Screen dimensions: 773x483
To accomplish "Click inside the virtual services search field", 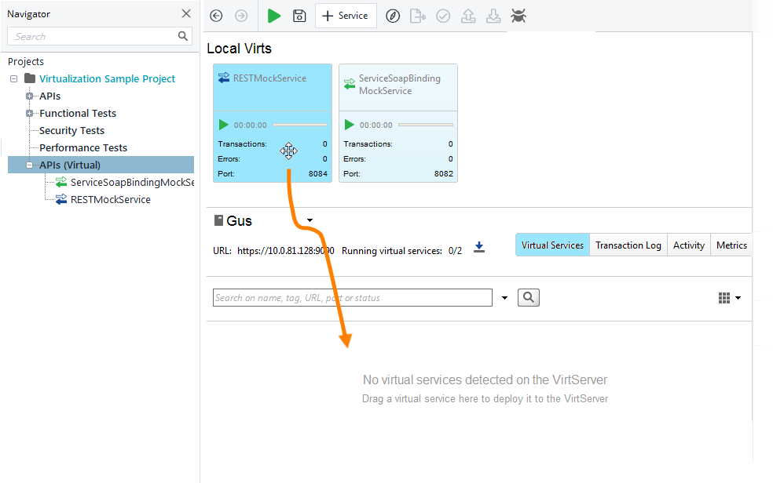I will 352,297.
